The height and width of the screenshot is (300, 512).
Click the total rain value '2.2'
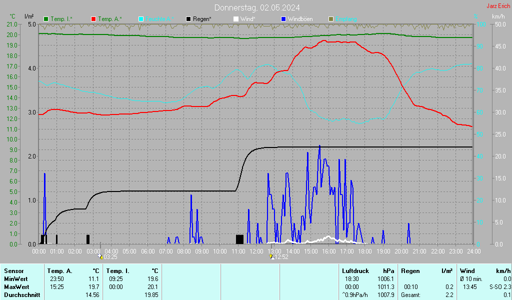point(449,295)
